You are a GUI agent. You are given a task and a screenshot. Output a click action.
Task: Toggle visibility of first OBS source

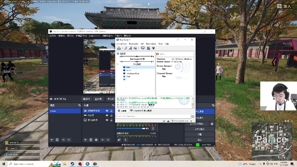point(107,111)
